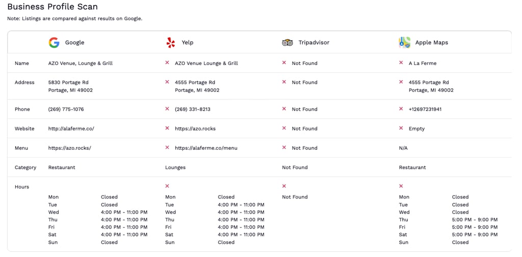
Task: Click red X beside Yelp phone (269) 331-8213
Action: pos(167,109)
